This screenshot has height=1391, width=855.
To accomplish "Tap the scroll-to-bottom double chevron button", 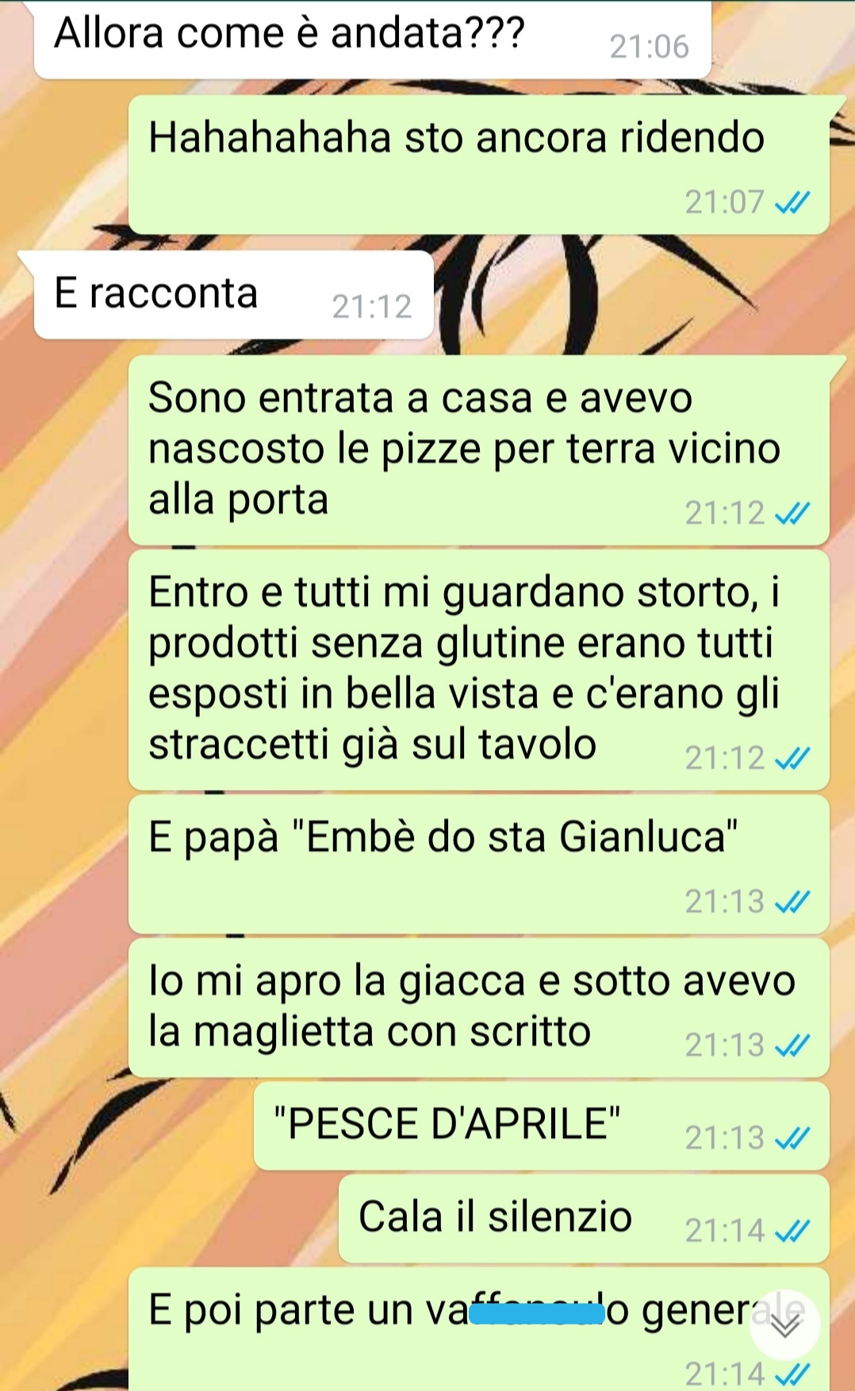I will pos(784,1325).
